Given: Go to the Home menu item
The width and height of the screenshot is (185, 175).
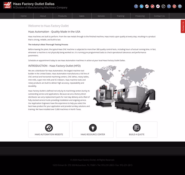Looking at the screenshot, I should pyautogui.click(x=24, y=16).
